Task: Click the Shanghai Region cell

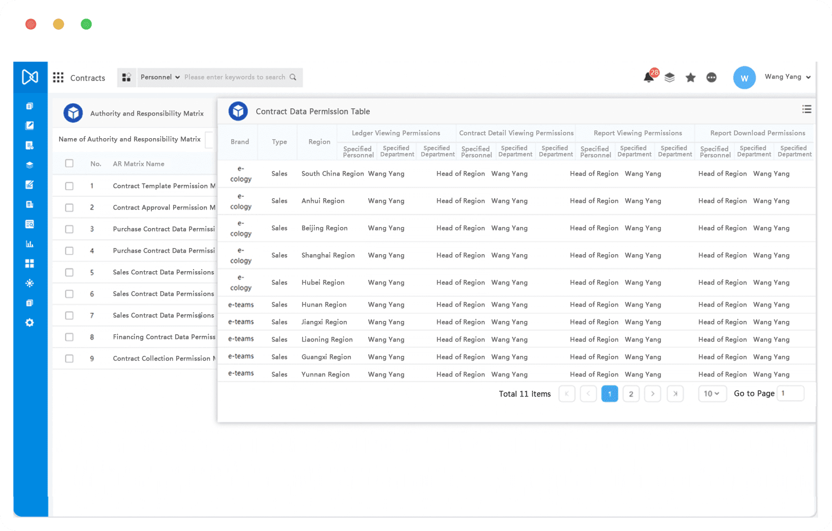Action: [x=328, y=255]
